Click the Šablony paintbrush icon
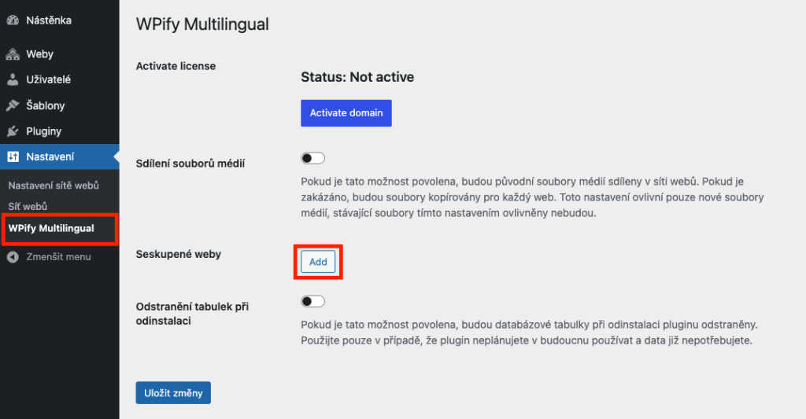Screen dimensions: 806x419 click(13, 105)
